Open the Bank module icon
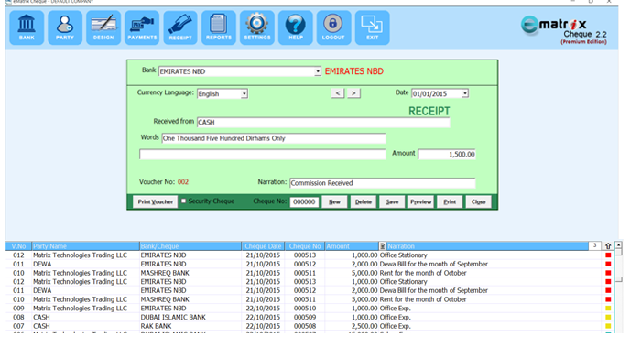Viewport: 641px width, 347px height. click(27, 27)
